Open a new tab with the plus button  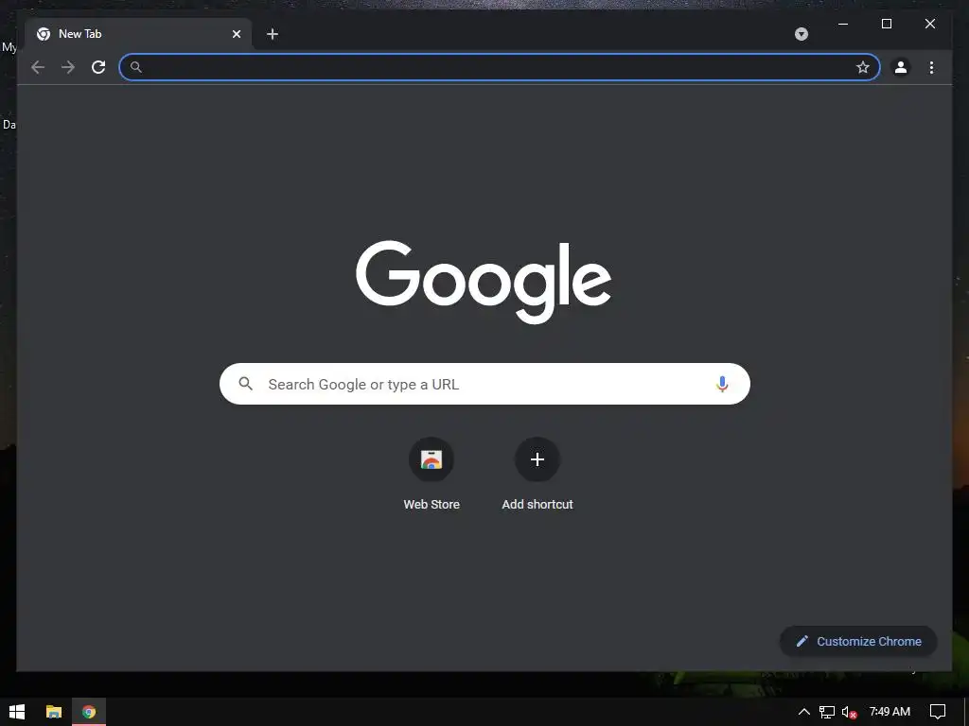[273, 34]
